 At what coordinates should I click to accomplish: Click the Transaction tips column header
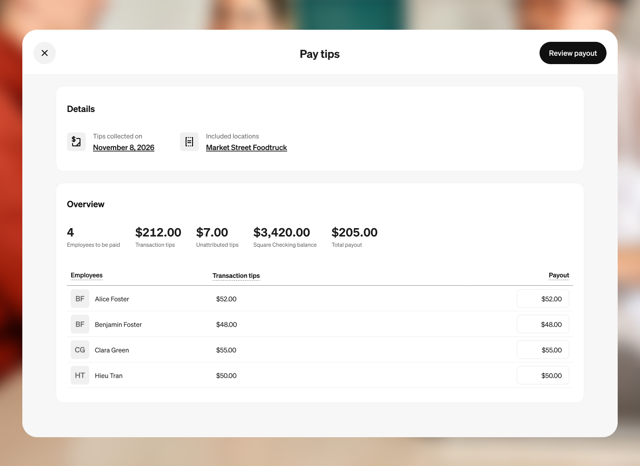(236, 276)
